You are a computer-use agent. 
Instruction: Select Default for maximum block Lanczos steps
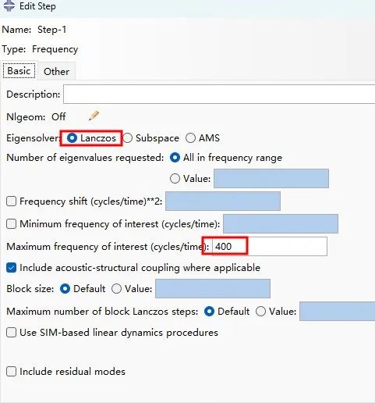click(209, 312)
